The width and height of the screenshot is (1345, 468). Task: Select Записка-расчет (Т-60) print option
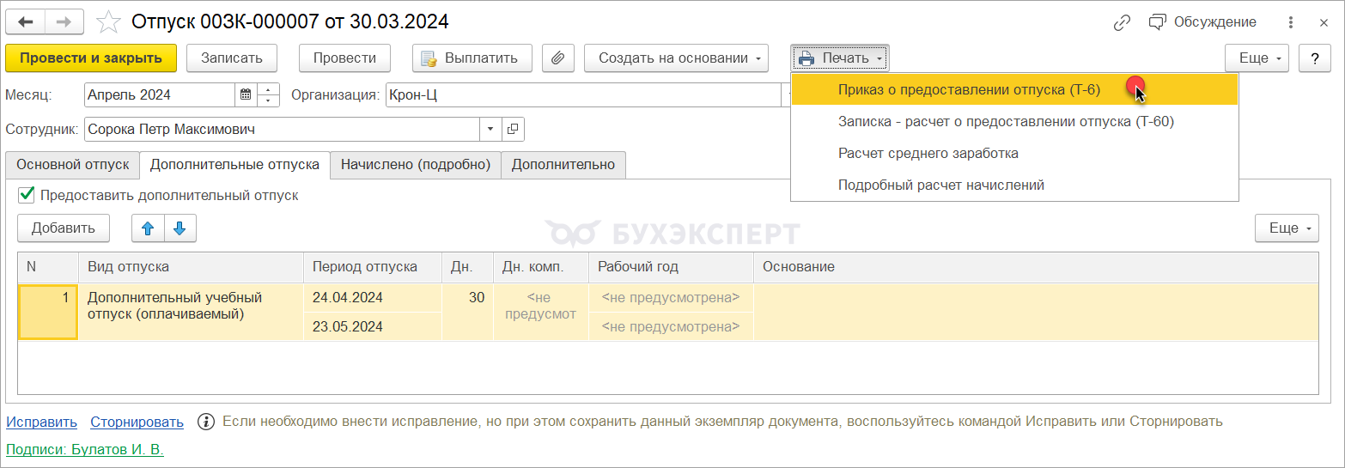[1006, 122]
